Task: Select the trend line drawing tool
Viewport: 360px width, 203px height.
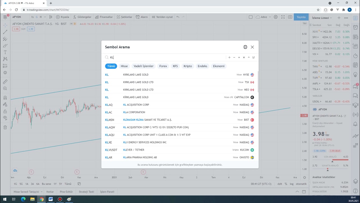Action: click(5, 32)
